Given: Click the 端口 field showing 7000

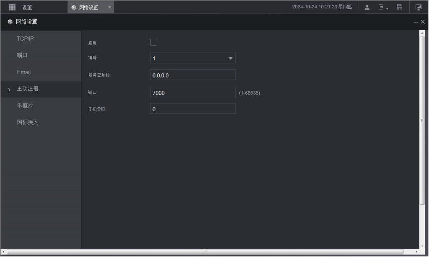Looking at the screenshot, I should (x=193, y=93).
